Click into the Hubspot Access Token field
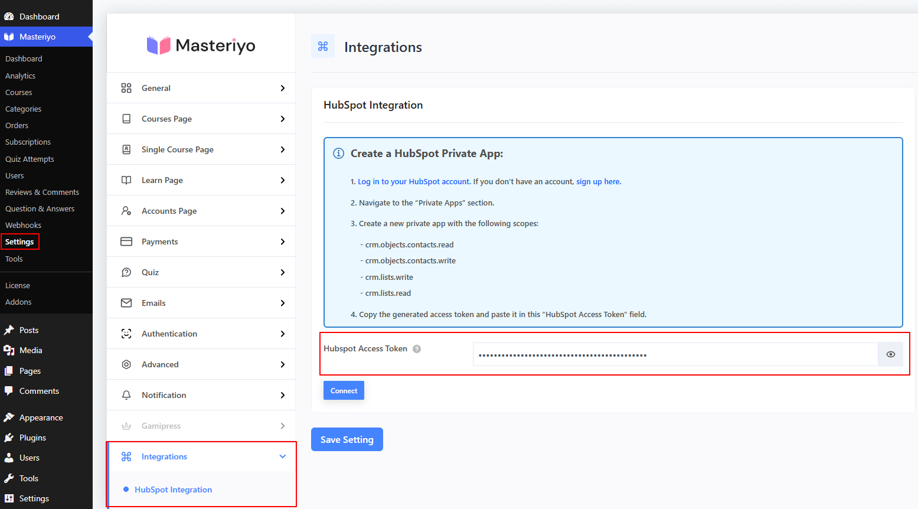 pyautogui.click(x=675, y=354)
